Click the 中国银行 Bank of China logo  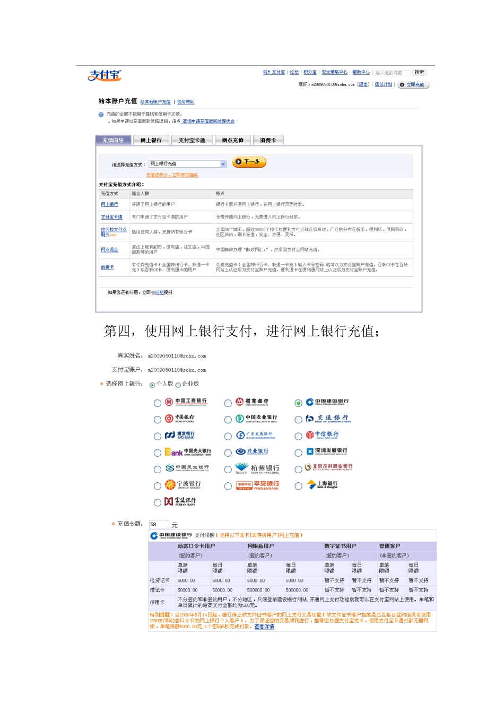coord(180,418)
